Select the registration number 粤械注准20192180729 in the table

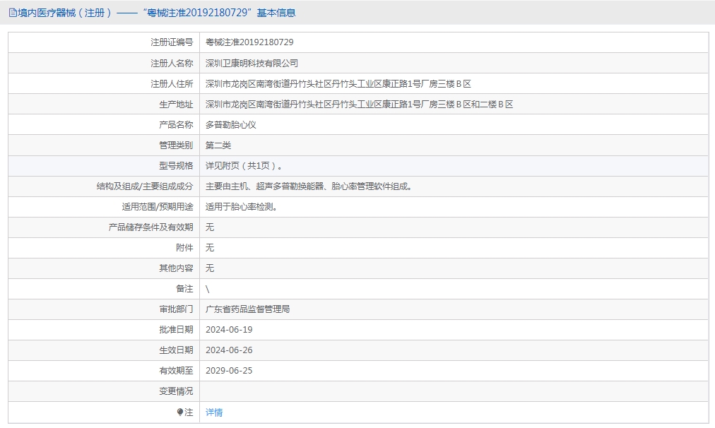(x=249, y=42)
